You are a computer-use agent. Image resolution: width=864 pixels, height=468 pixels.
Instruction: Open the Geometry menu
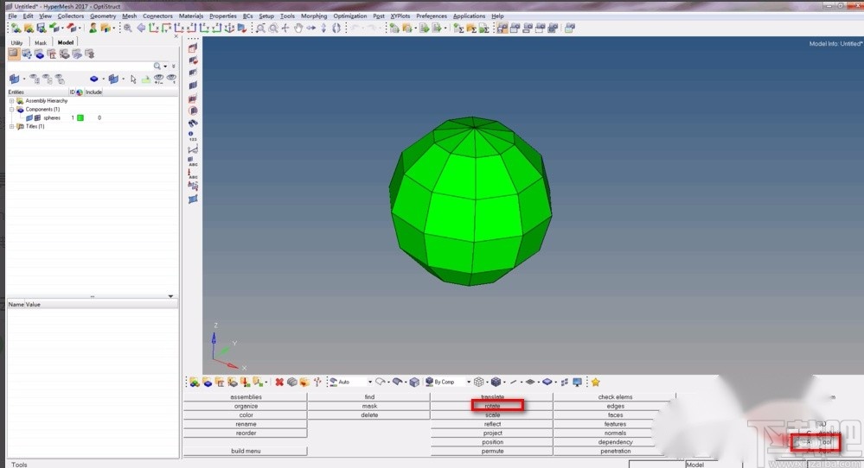[x=103, y=16]
